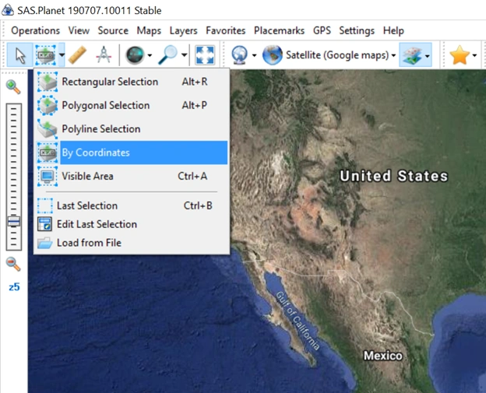
Task: Select the arrow pointer move tool
Action: click(20, 55)
